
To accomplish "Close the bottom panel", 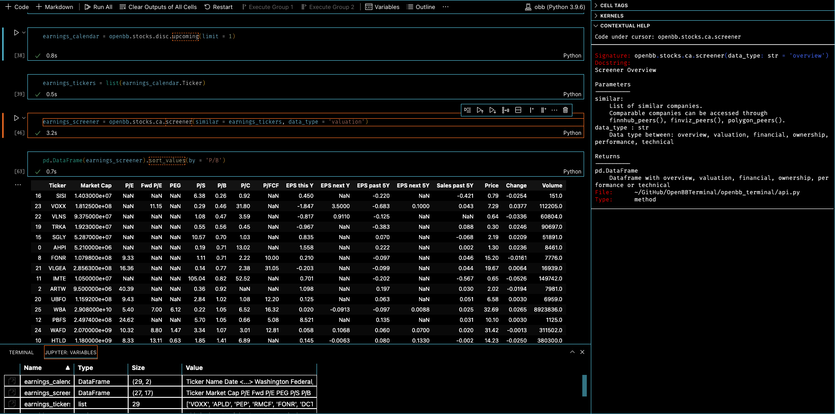I will pos(582,352).
